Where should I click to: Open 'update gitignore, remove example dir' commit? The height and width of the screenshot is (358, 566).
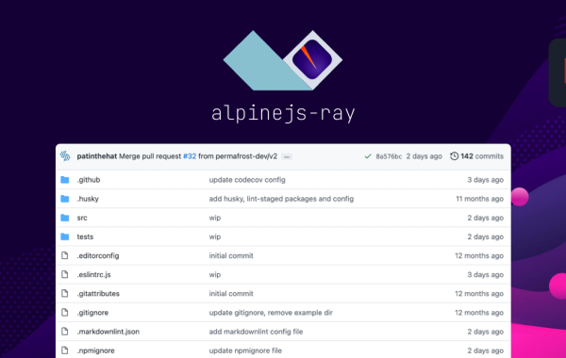(271, 313)
